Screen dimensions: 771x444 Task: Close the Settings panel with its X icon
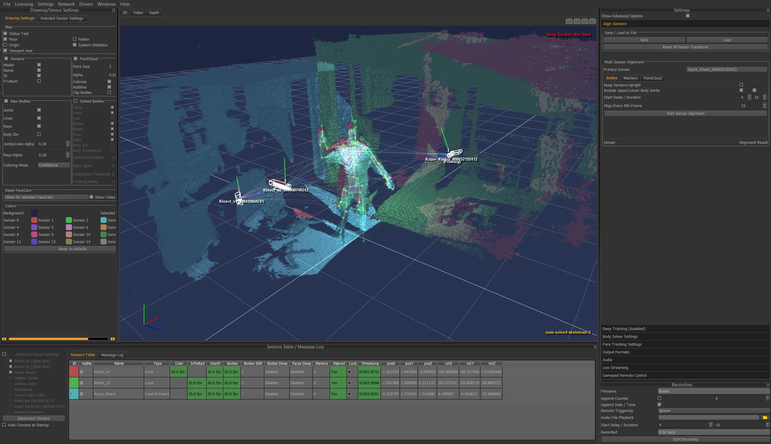pyautogui.click(x=768, y=10)
